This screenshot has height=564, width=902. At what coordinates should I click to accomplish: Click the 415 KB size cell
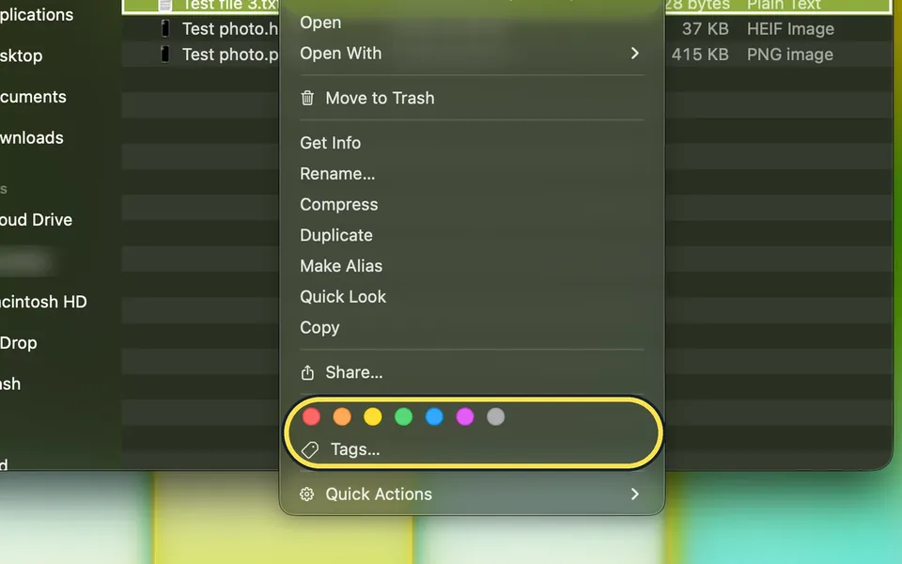point(700,55)
